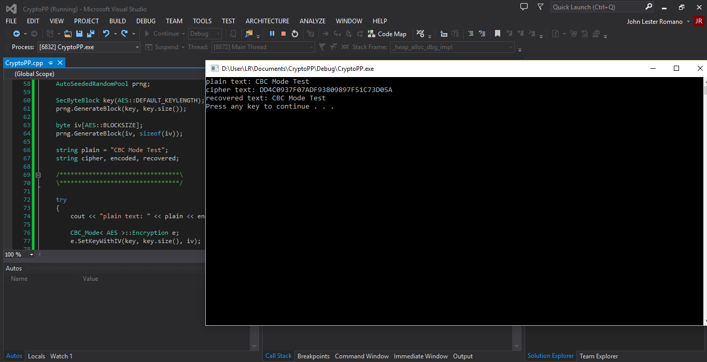Open the ARCHITECTURE menu

coord(267,21)
